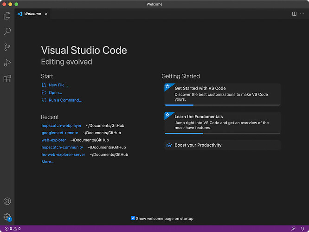Image resolution: width=309 pixels, height=232 pixels.
Task: Open the Source Control view
Action: coord(7,47)
